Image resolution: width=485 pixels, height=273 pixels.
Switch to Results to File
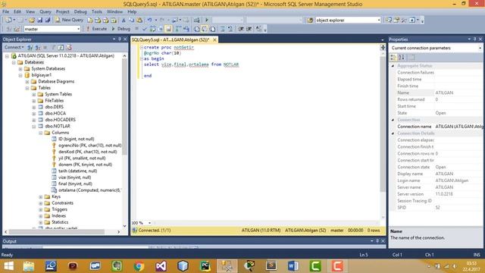pos(213,29)
